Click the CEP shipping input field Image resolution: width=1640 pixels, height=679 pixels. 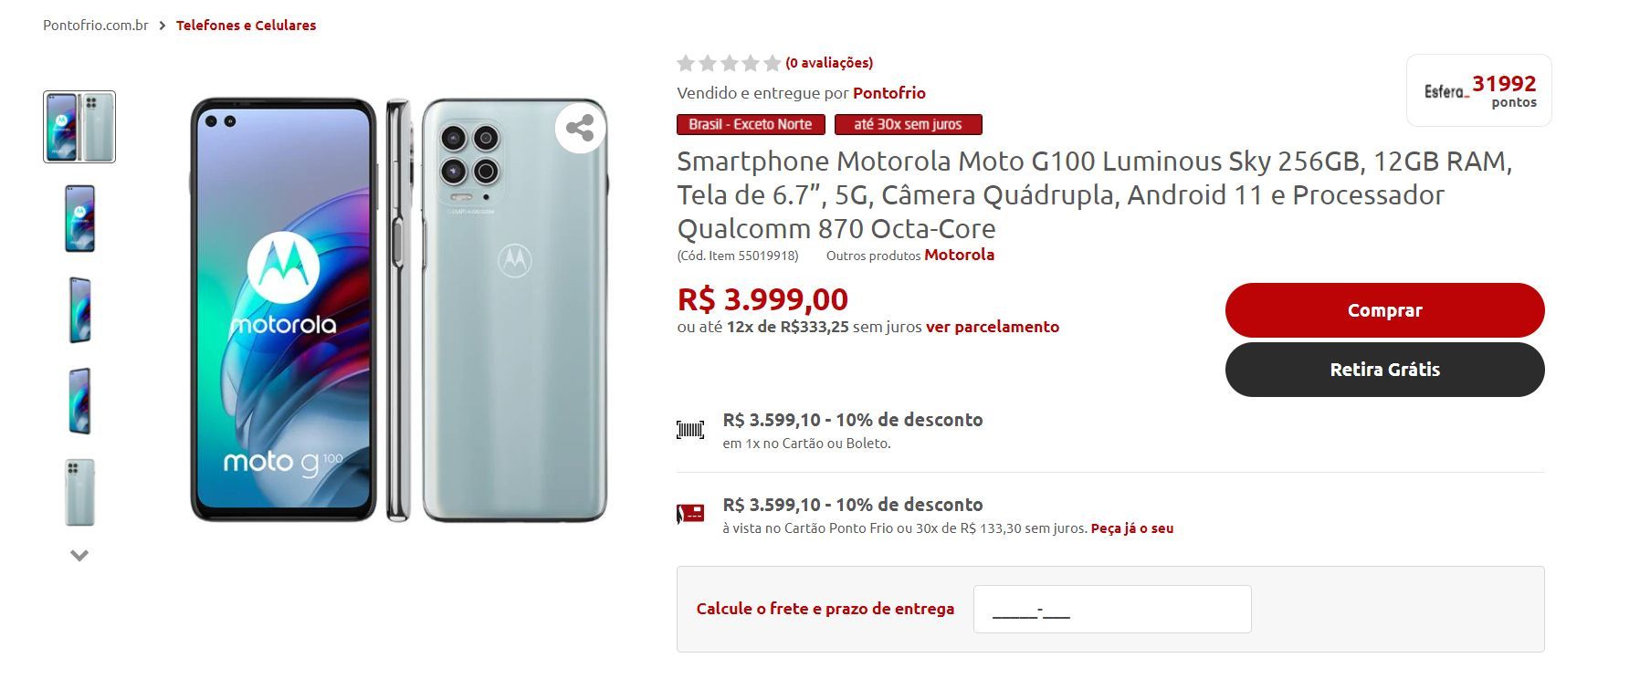(x=1112, y=609)
